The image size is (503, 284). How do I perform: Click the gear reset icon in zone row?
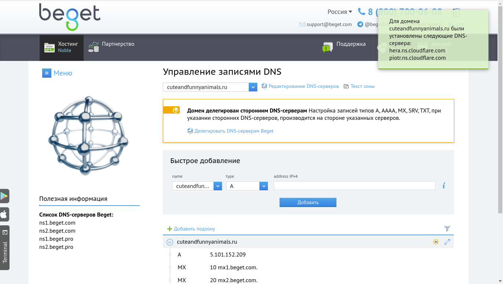click(435, 242)
